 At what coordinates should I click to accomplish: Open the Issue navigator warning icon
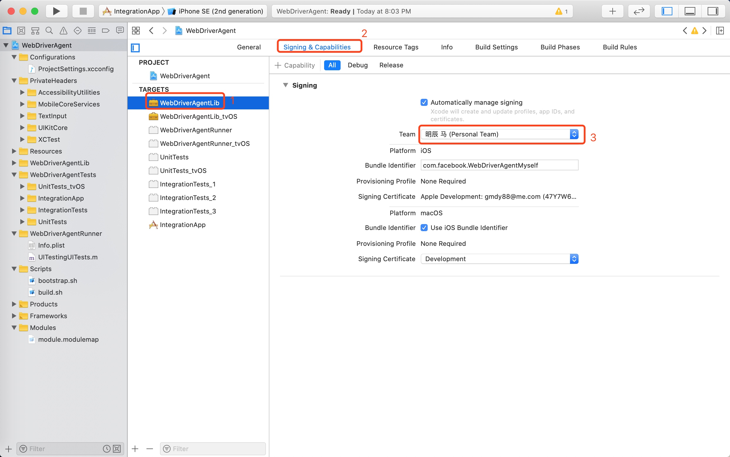click(x=63, y=31)
